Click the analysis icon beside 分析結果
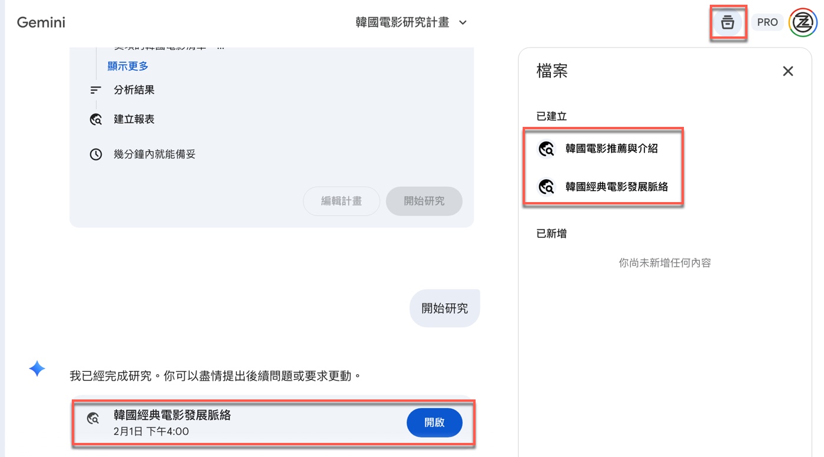This screenshot has height=457, width=824. [x=95, y=90]
